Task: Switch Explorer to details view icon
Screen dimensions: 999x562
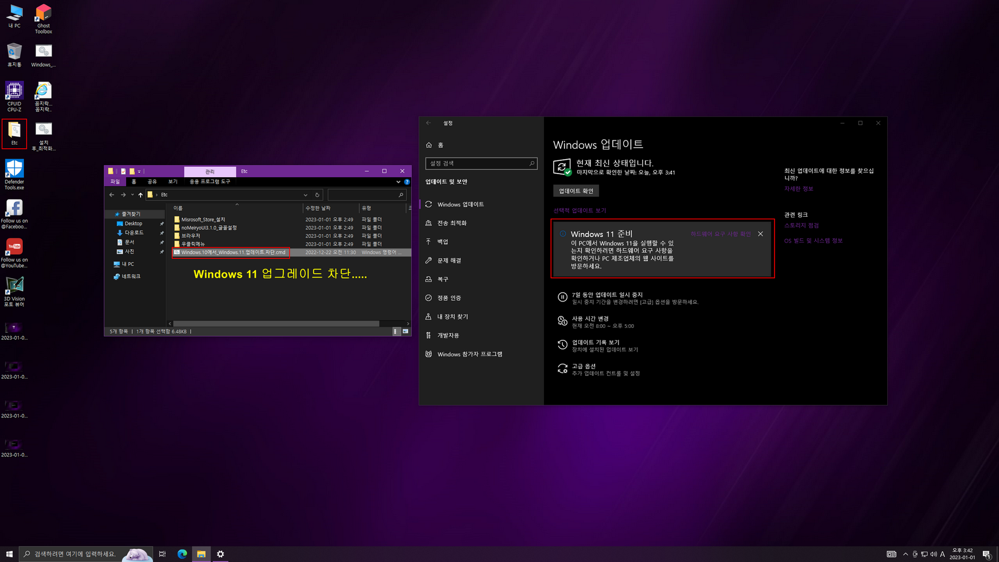Action: [x=396, y=331]
